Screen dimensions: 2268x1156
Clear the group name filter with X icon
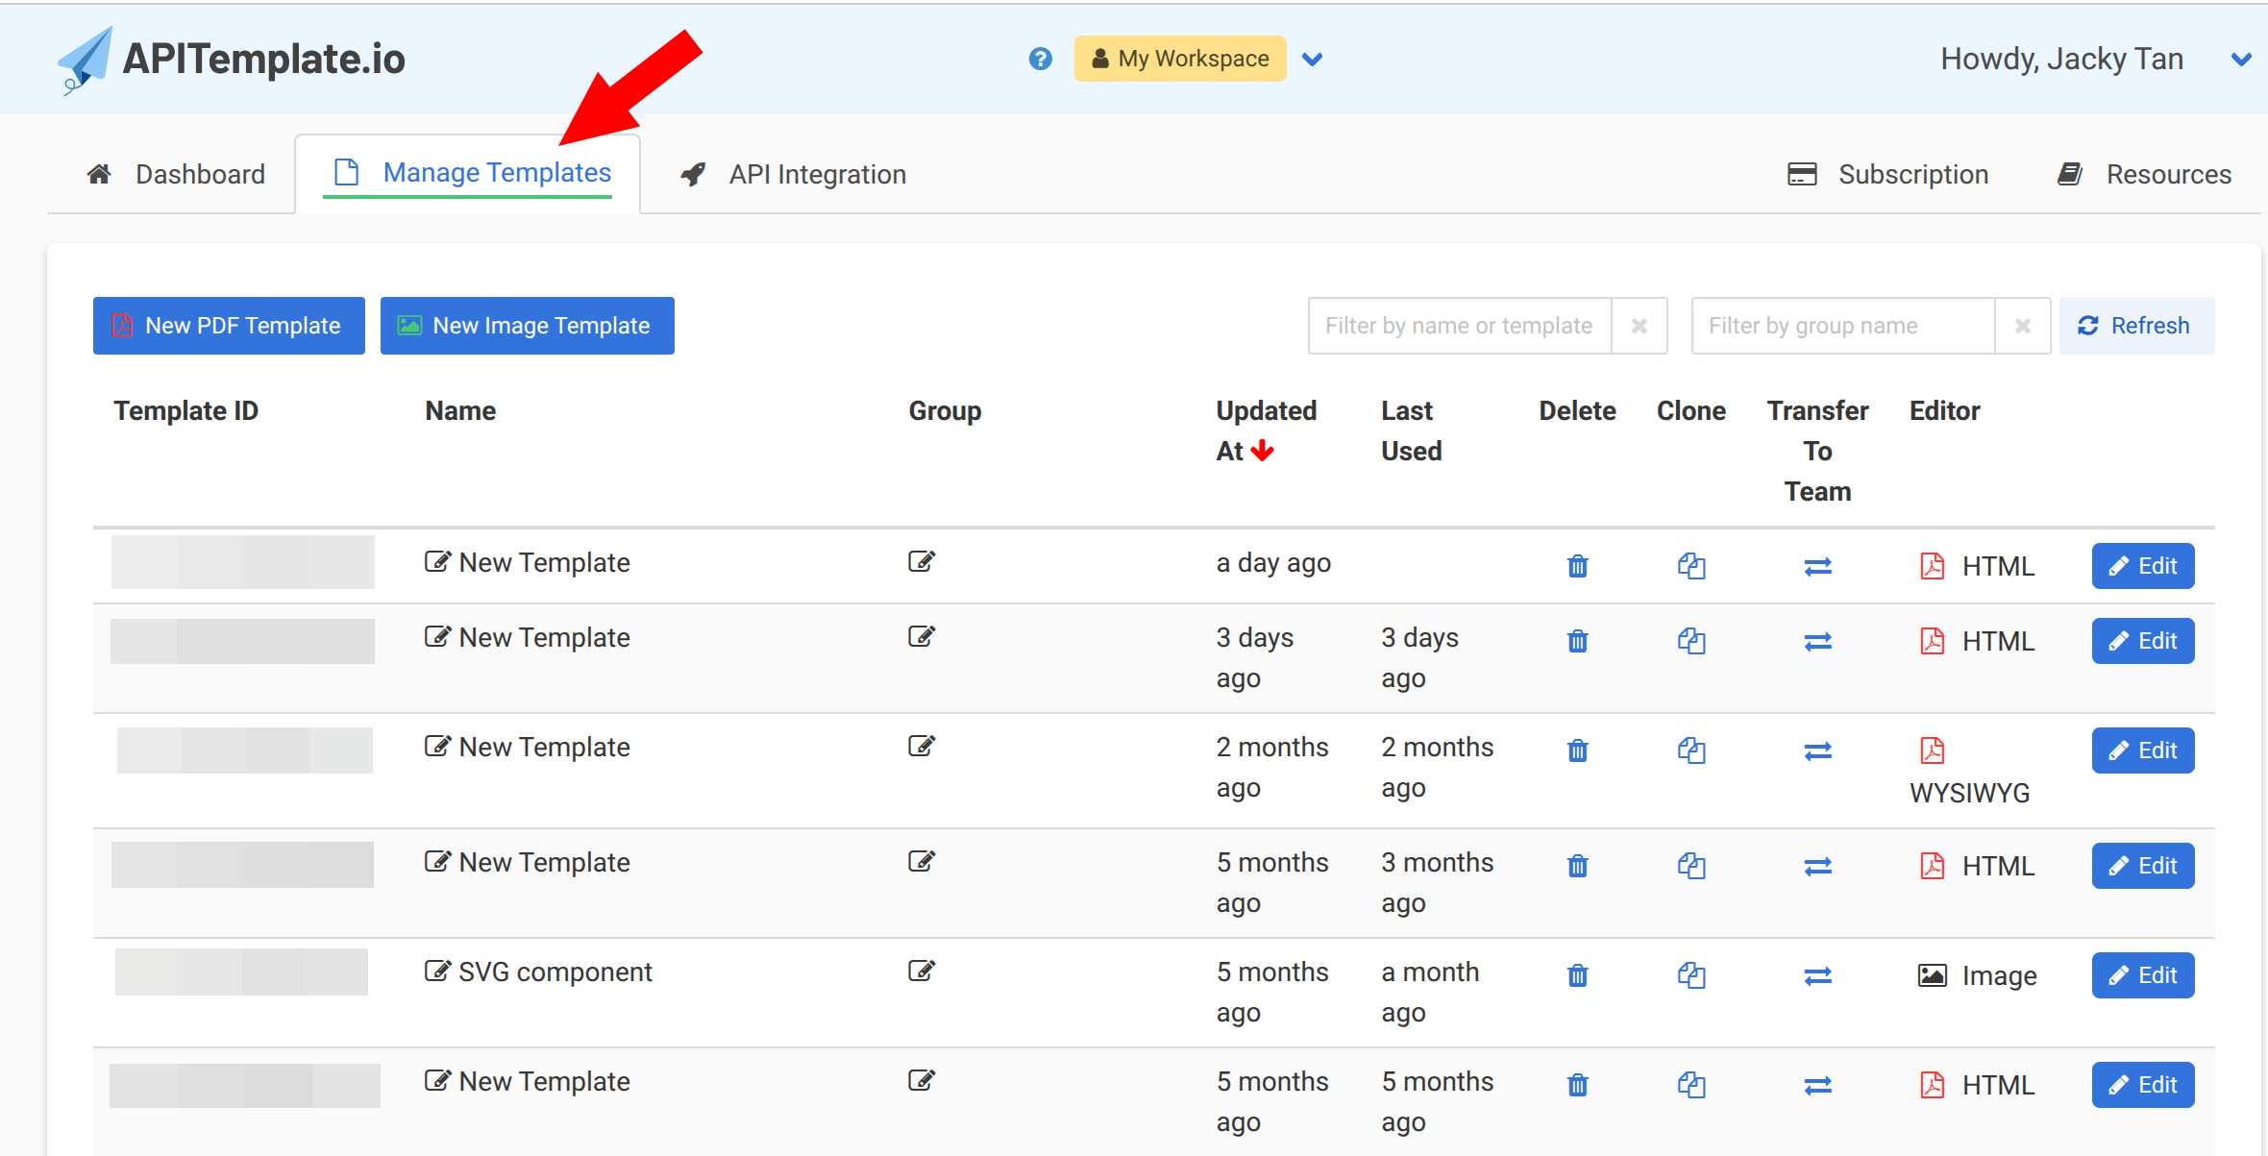click(x=2023, y=325)
